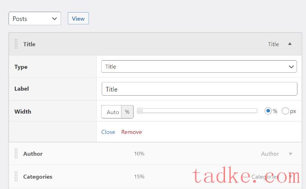Screen dimensions: 306x189
Task: Focus the Label text field
Action: pos(199,89)
